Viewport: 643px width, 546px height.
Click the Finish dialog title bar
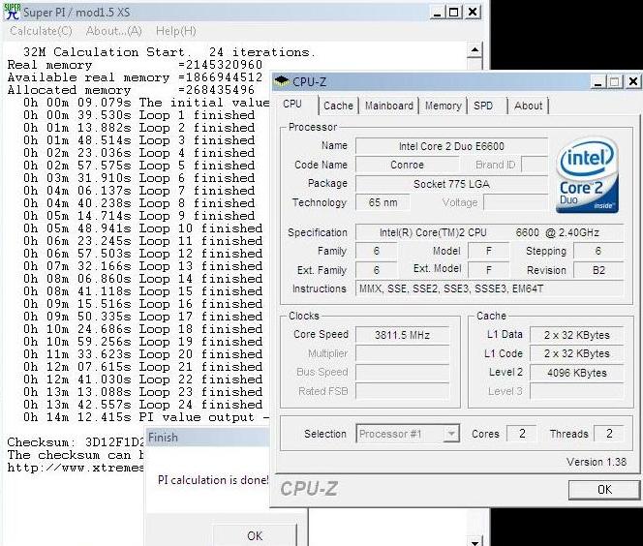pos(207,438)
